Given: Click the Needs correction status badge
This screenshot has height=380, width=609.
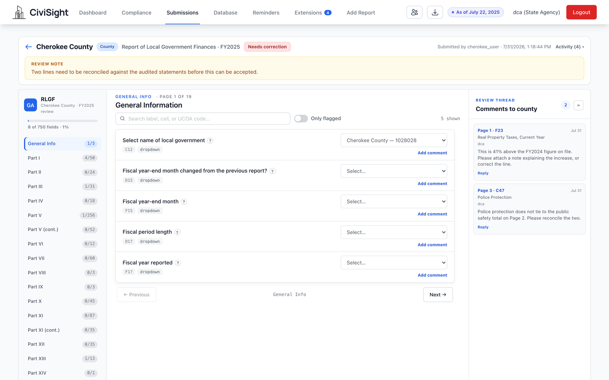Looking at the screenshot, I should click(267, 47).
